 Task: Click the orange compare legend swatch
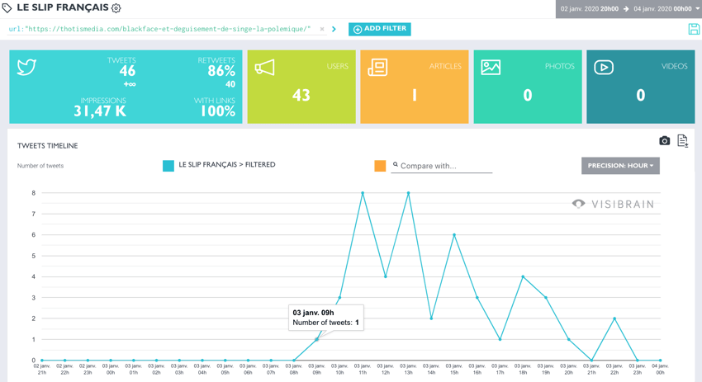tap(380, 166)
